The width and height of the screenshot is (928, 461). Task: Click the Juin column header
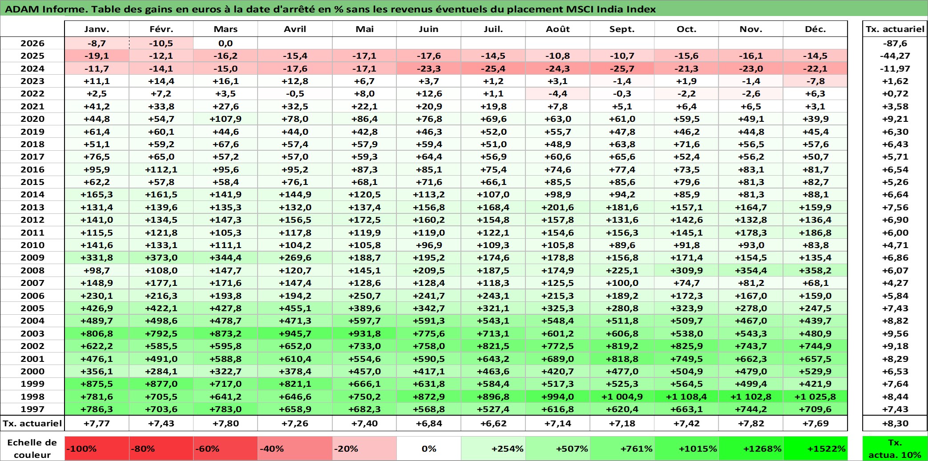(429, 29)
